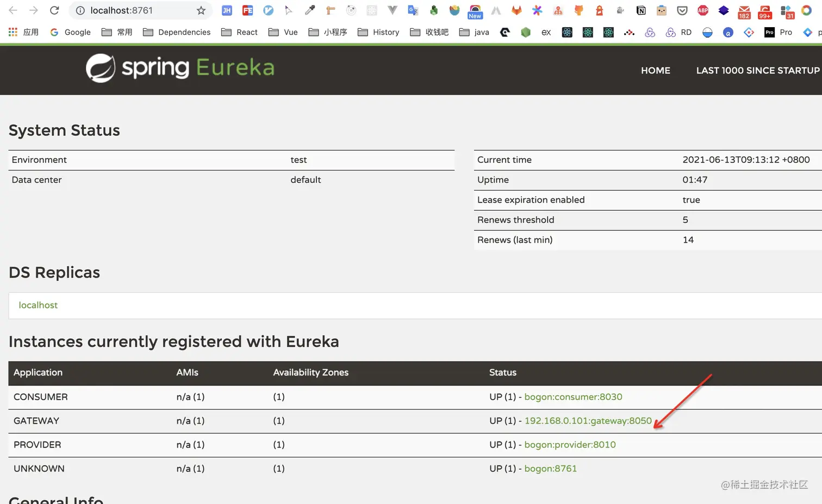822x504 pixels.
Task: Open the Lighthouse extension
Action: 599,10
